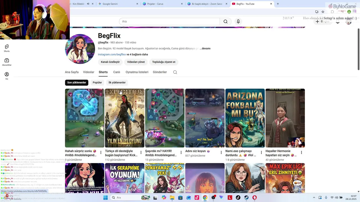The width and height of the screenshot is (360, 202).
Task: Click the YouTube search magnifier button
Action: pos(226,22)
